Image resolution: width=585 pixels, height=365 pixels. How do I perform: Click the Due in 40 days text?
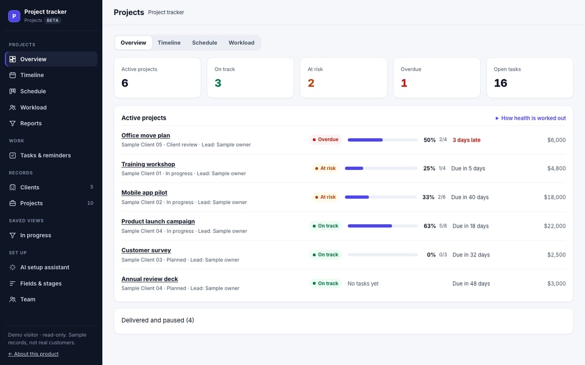point(470,198)
